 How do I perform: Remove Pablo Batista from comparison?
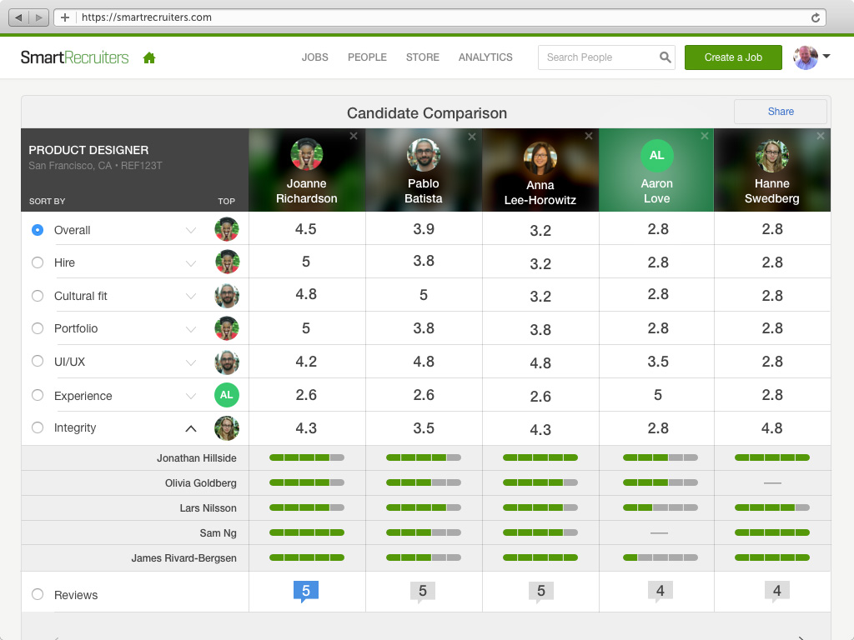point(472,137)
